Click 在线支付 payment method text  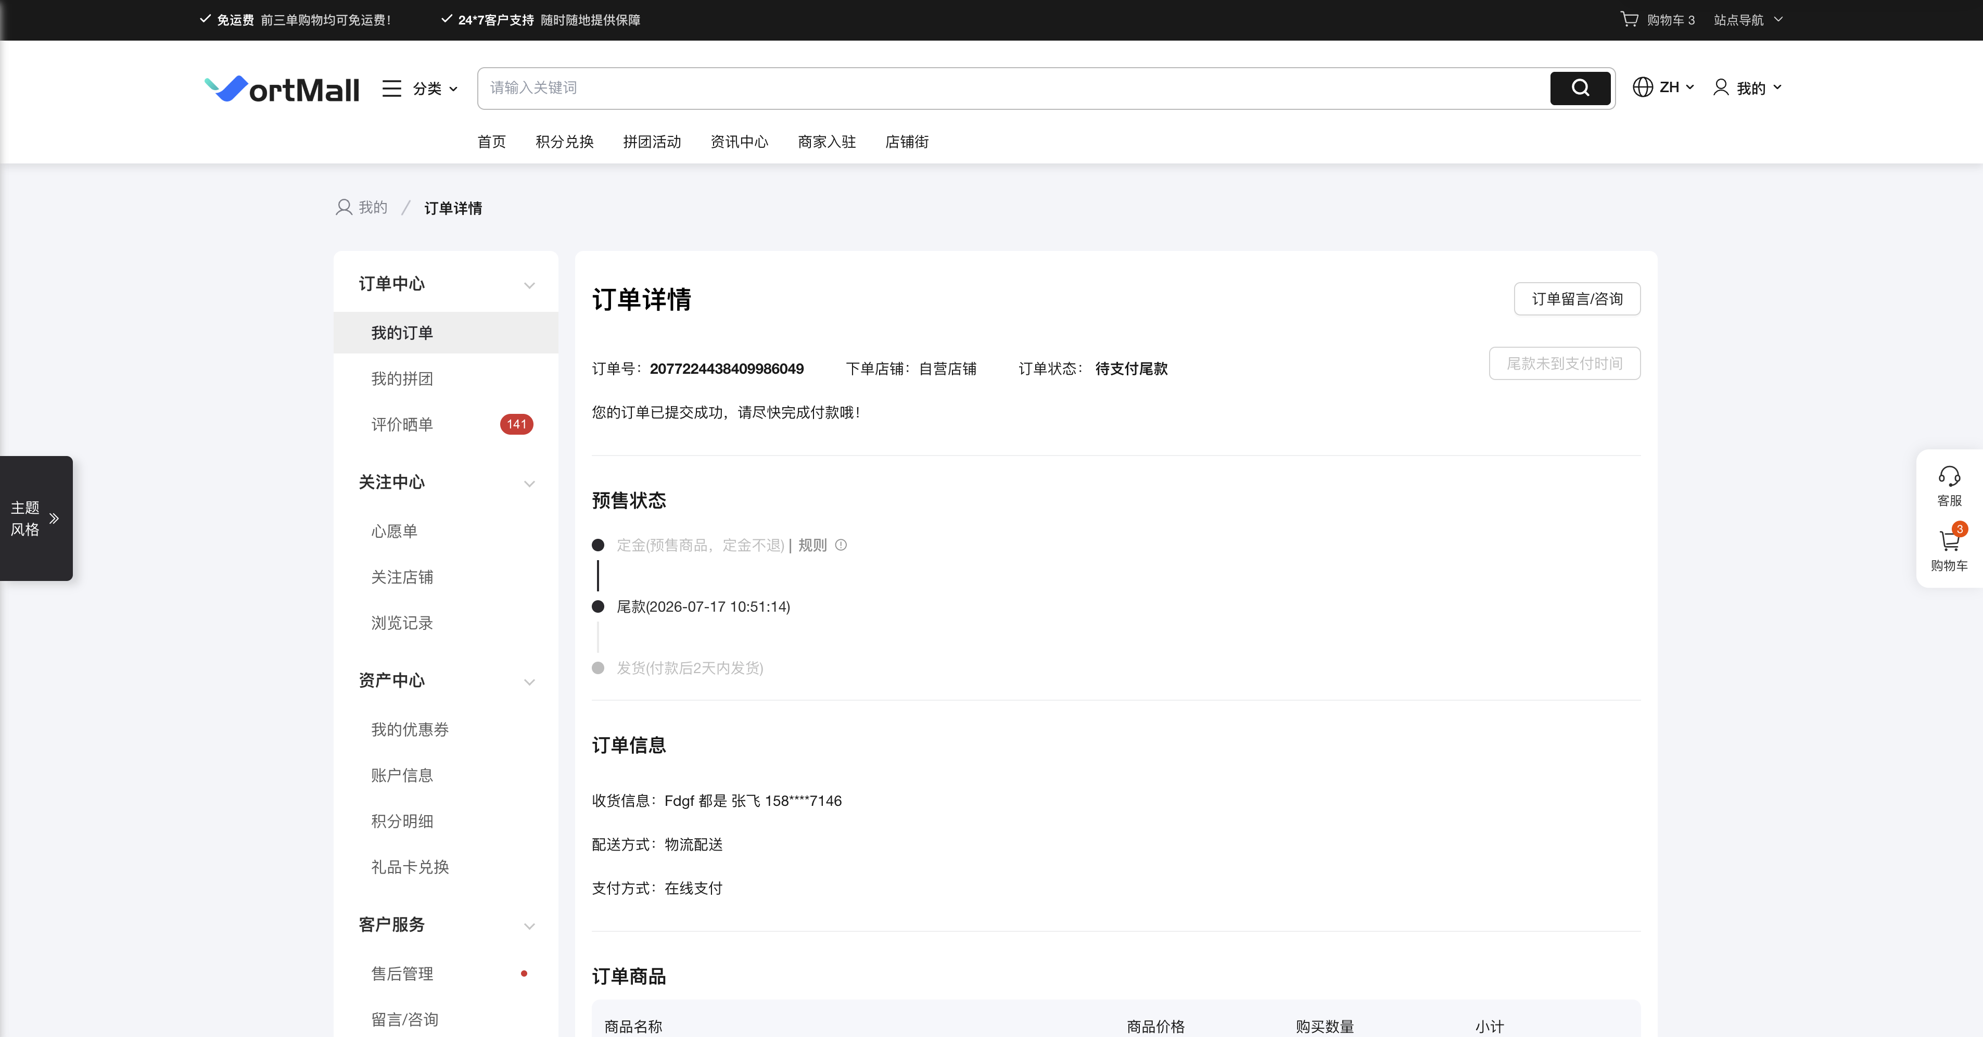tap(694, 889)
